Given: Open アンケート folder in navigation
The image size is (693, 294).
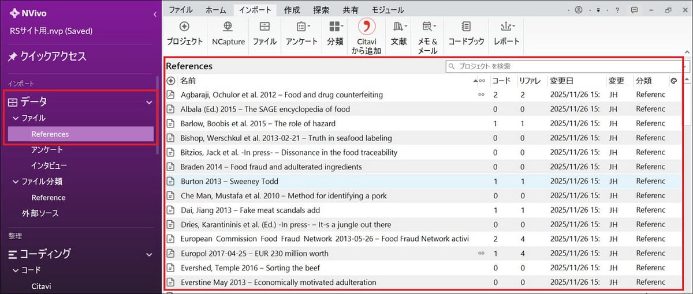Looking at the screenshot, I should click(x=47, y=150).
